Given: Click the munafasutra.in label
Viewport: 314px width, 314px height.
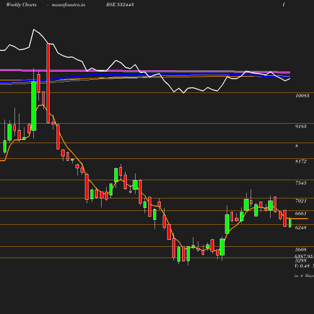Looking at the screenshot, I should [x=68, y=5].
